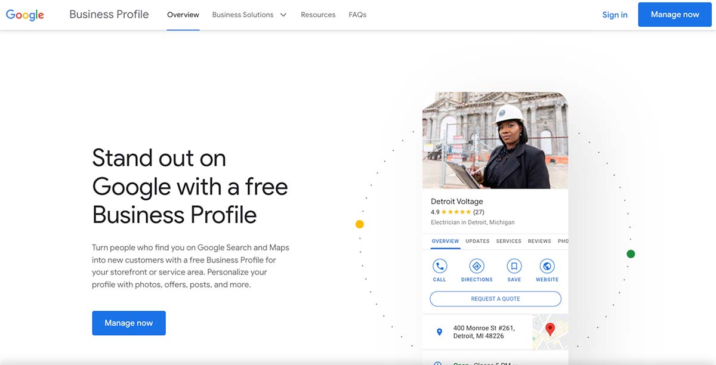
Task: Sign in to Business Profile
Action: point(615,14)
